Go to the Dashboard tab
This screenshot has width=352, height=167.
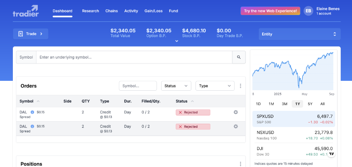63,11
